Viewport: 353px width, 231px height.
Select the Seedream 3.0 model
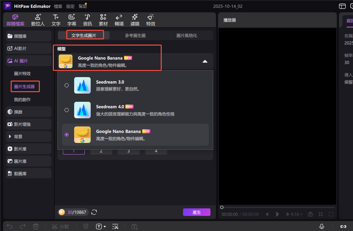(67, 85)
